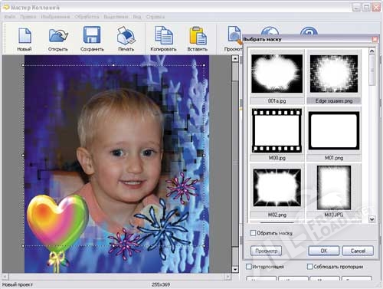Click the Cancel button in mask dialog
This screenshot has height=289, width=383.
point(358,251)
